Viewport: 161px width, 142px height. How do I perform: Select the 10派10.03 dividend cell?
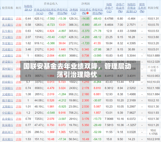[x=153, y=82]
